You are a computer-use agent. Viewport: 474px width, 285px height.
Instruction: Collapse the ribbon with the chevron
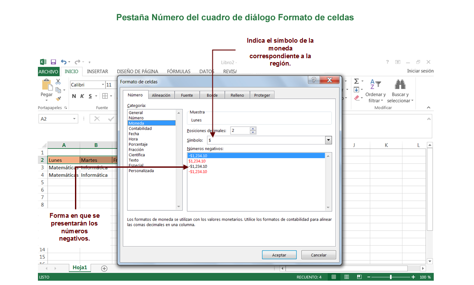click(x=428, y=107)
